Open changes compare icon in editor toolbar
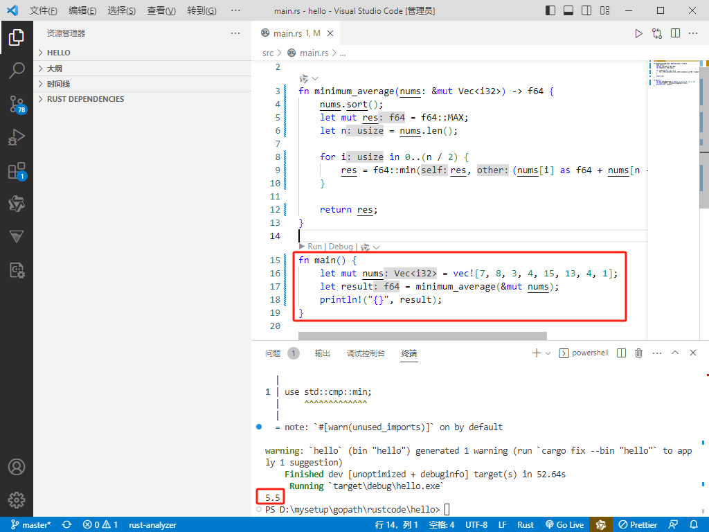 click(x=657, y=33)
